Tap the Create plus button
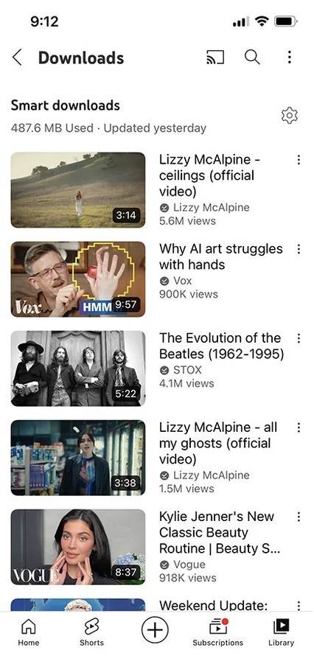314x664 pixels. pyautogui.click(x=155, y=629)
